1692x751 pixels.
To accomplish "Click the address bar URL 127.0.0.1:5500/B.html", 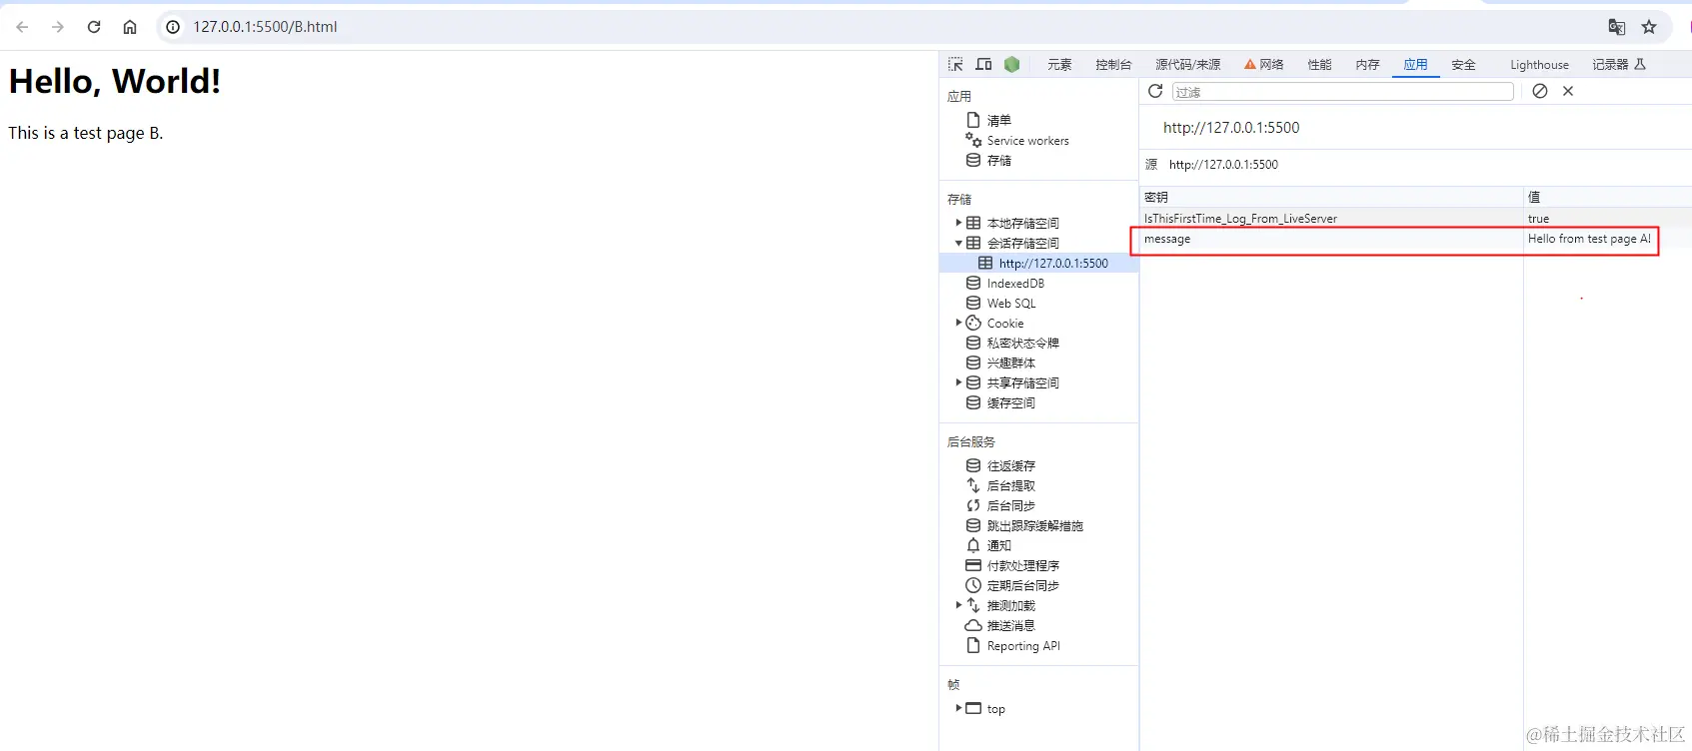I will pos(265,27).
